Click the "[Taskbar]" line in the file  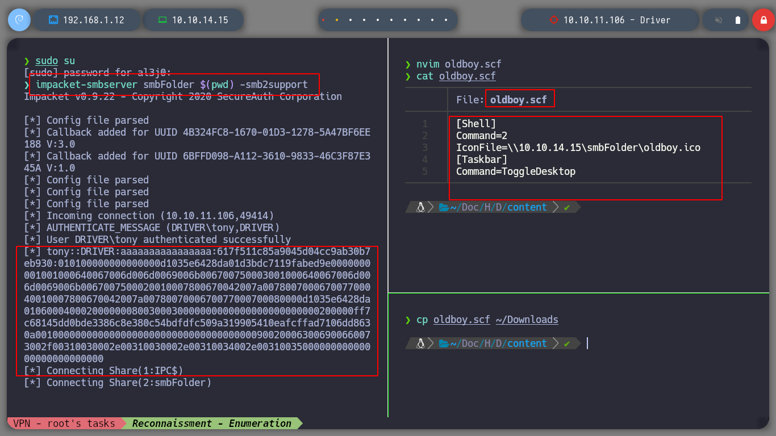click(482, 159)
